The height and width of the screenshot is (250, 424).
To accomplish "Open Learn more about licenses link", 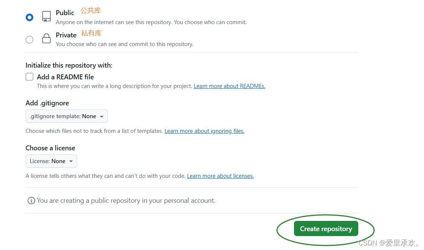I will click(220, 176).
